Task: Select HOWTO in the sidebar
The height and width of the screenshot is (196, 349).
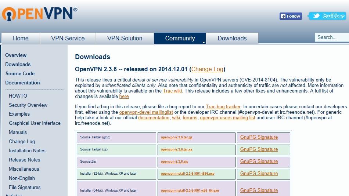Action: (18, 96)
